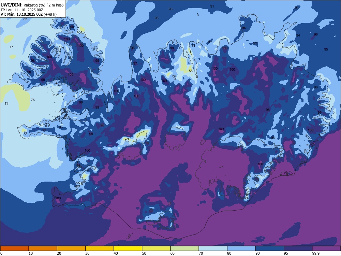341x256 pixels.
Task: Pick the light green 60–70 legend swatch
Action: click(184, 248)
